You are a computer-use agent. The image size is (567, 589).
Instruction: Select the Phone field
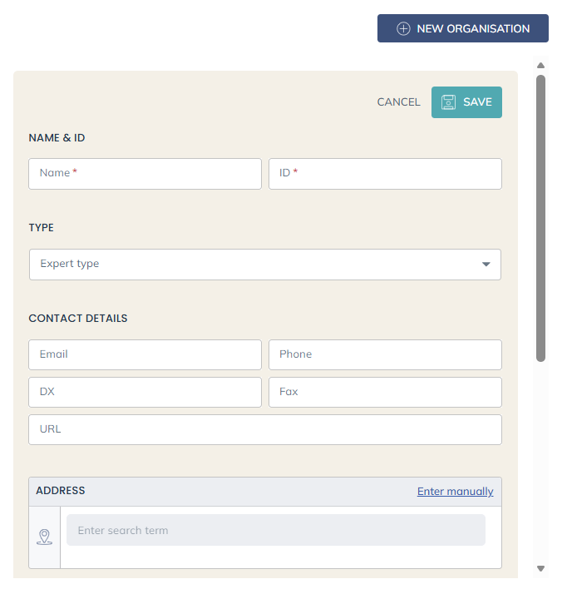(x=385, y=354)
